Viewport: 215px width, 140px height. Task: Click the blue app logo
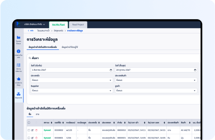tap(18, 24)
